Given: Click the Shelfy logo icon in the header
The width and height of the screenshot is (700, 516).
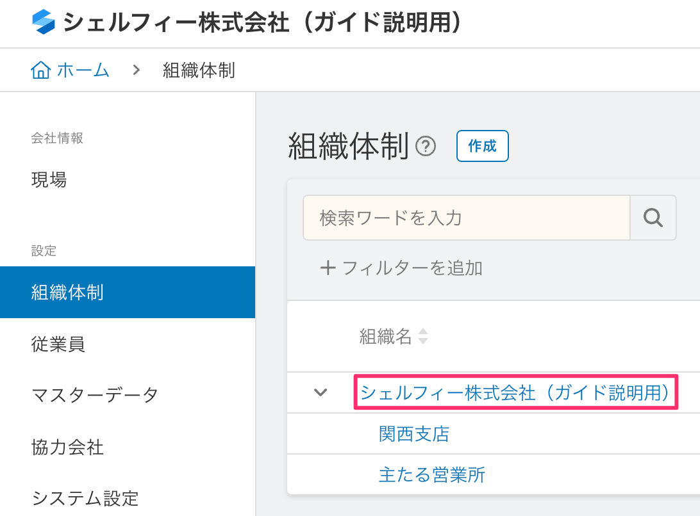Looking at the screenshot, I should tap(44, 22).
